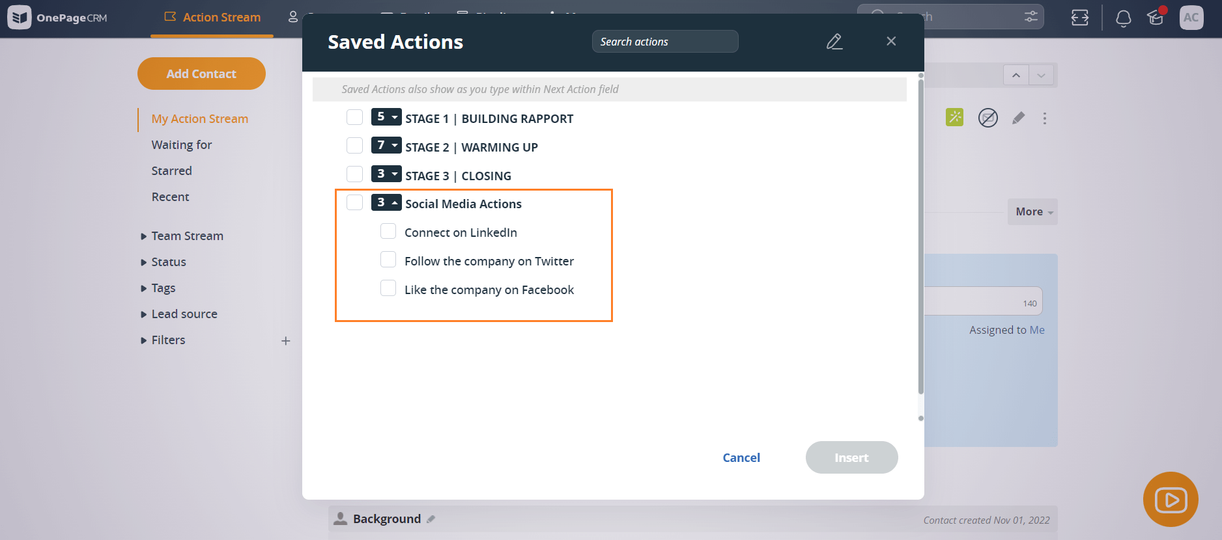Open search filter options icon

coord(1030,16)
